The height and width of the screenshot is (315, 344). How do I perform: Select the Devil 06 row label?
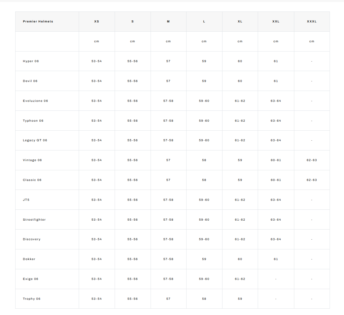click(x=30, y=81)
